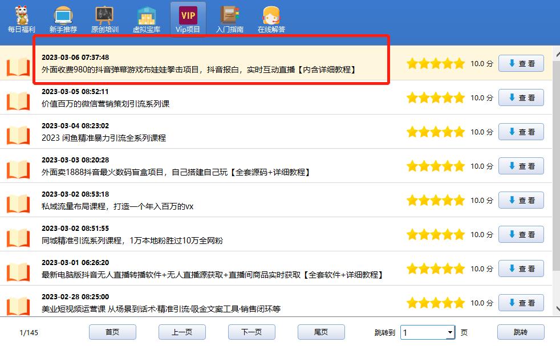Click star rating of 无人直播转播 row
This screenshot has width=560, height=346.
click(x=435, y=269)
